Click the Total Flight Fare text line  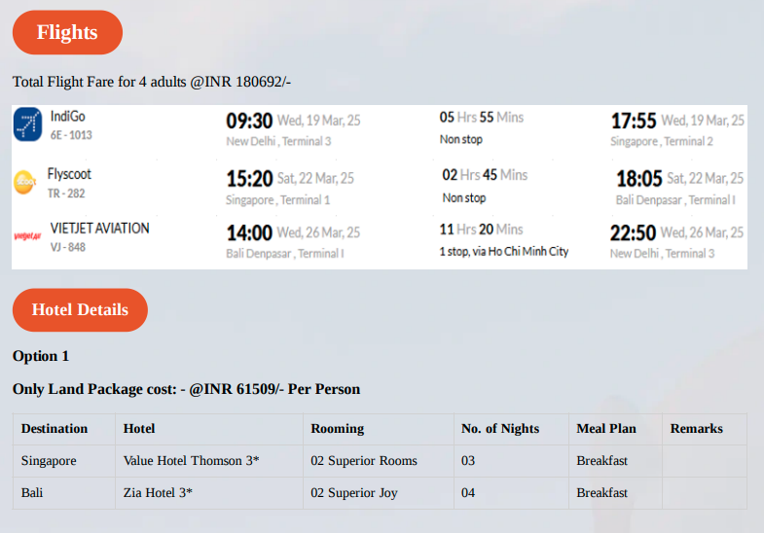coord(152,82)
